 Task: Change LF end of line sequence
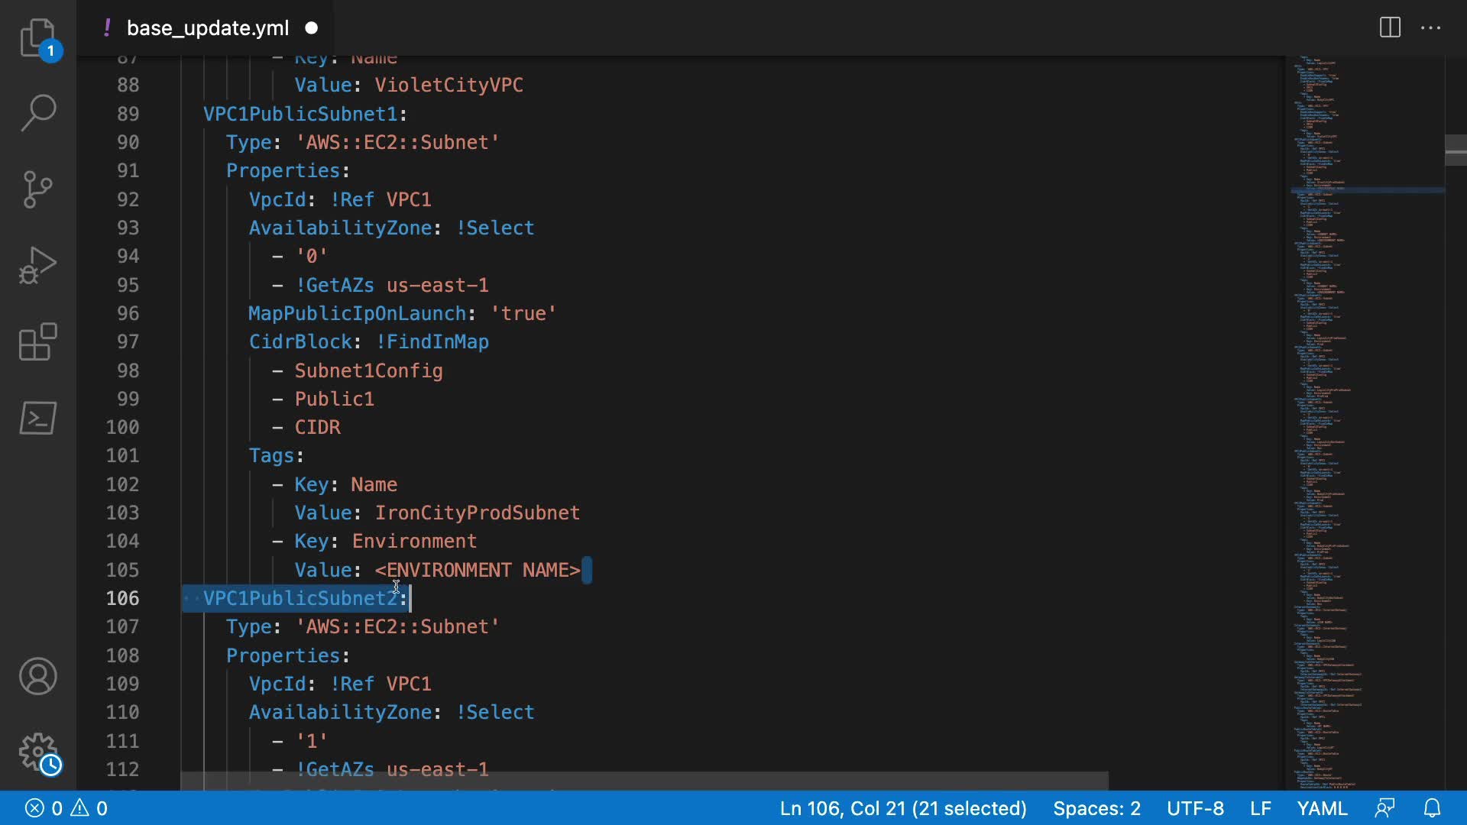[x=1260, y=808]
